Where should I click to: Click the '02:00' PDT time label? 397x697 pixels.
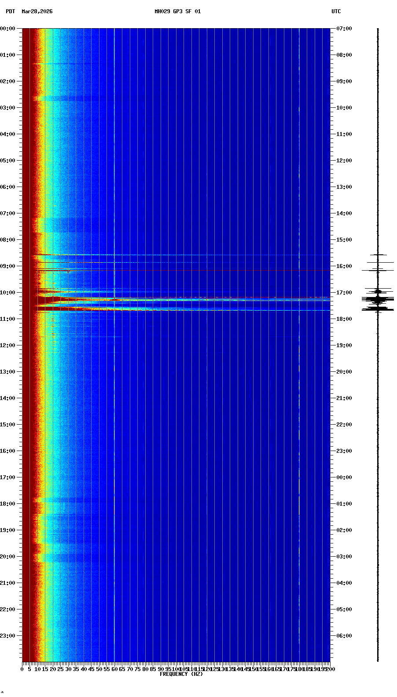[7, 81]
